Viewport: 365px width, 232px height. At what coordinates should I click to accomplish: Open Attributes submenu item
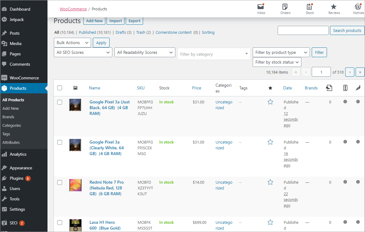coord(11,143)
